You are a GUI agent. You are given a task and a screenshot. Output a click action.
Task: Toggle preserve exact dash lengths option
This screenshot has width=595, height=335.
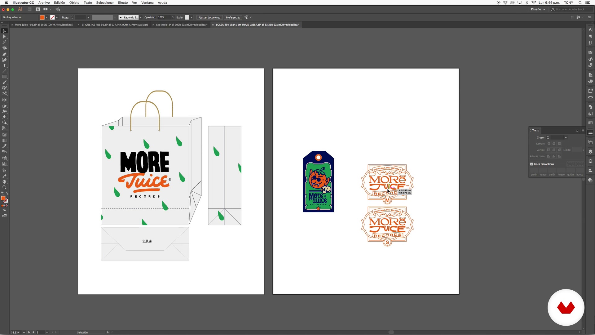click(x=571, y=164)
